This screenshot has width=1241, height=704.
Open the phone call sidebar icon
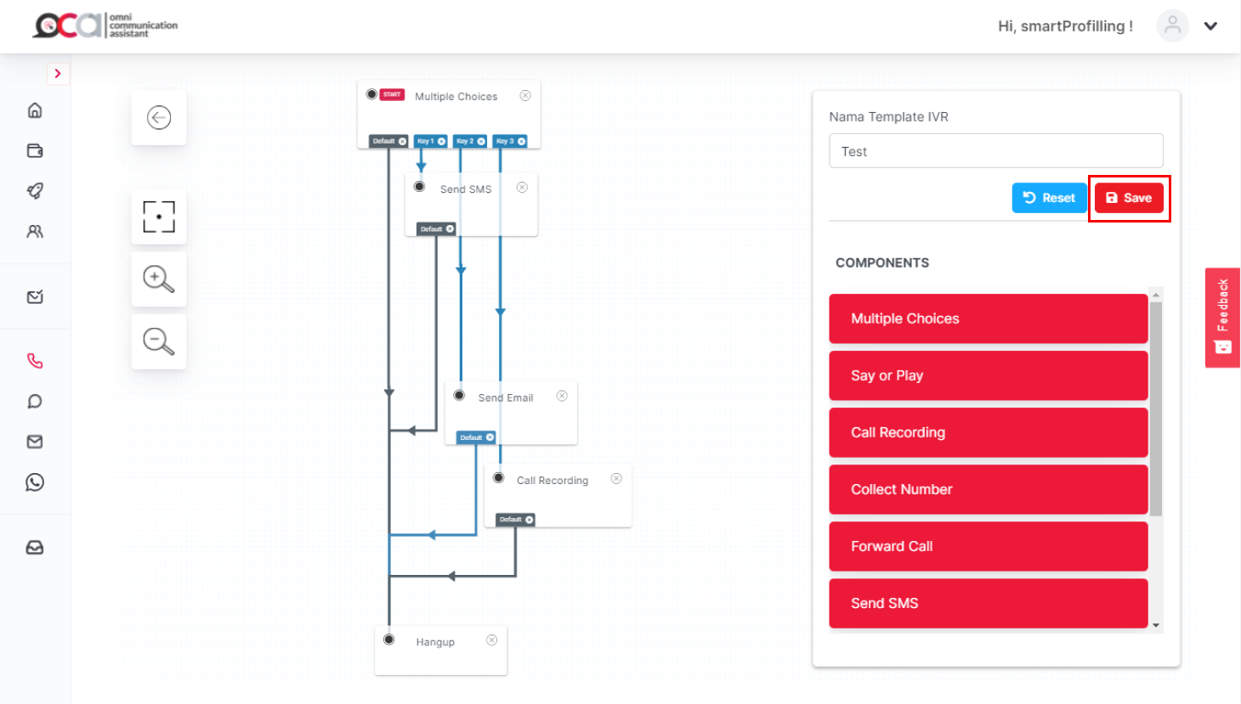(35, 361)
